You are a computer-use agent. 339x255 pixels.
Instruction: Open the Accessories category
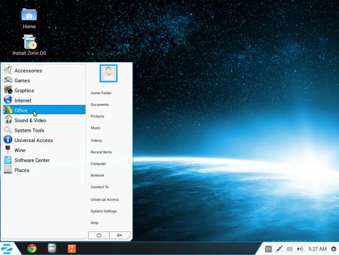[x=45, y=71]
